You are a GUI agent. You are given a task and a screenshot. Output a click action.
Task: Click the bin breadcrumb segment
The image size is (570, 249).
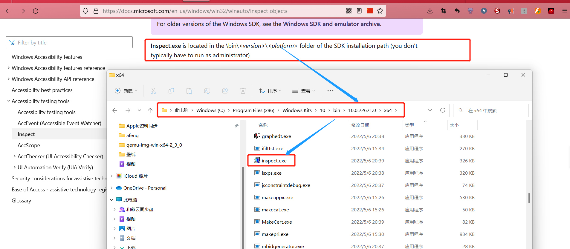[x=337, y=110]
